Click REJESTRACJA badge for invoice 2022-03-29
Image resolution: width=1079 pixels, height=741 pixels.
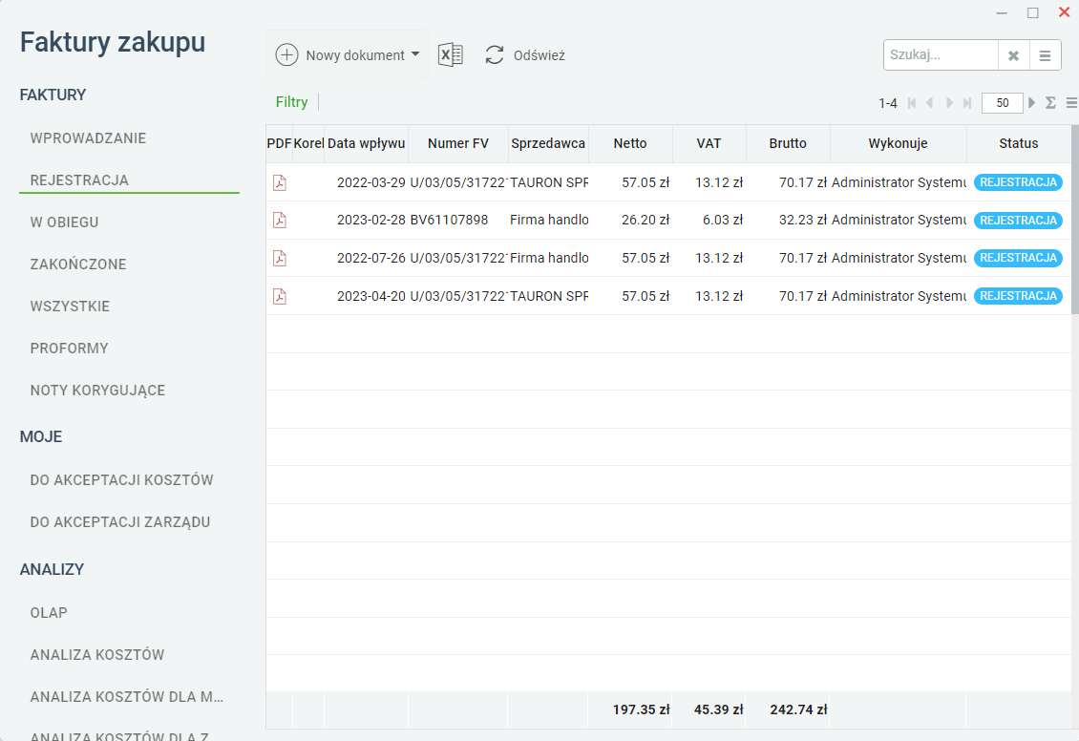1018,182
